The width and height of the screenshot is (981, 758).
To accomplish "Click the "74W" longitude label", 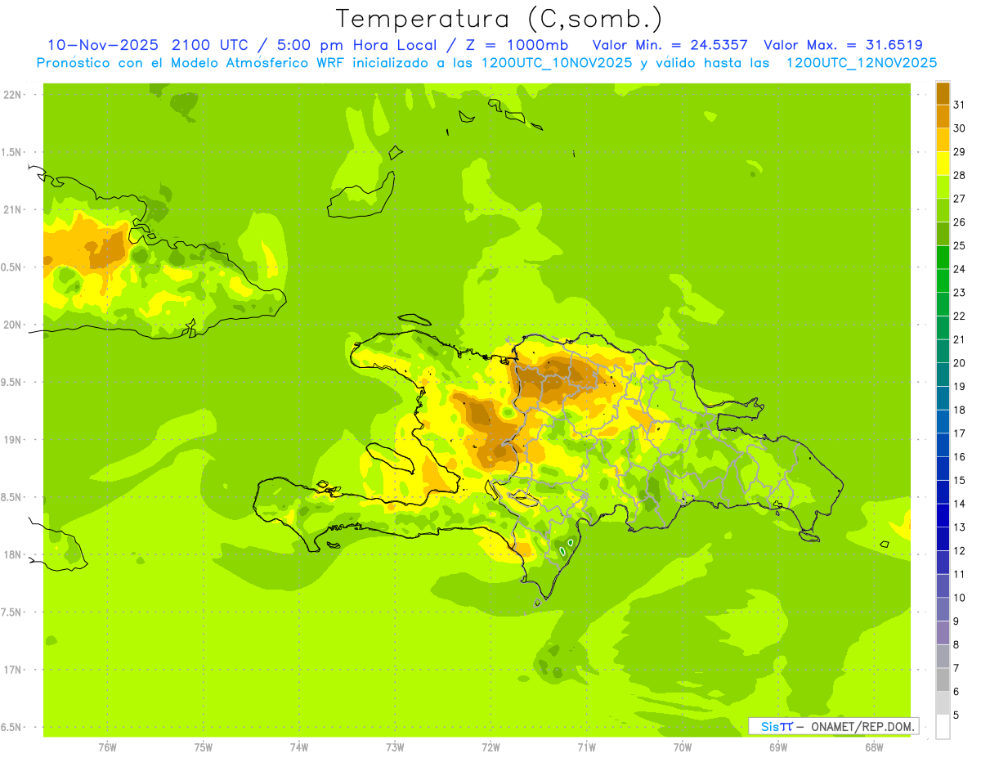I will click(299, 747).
